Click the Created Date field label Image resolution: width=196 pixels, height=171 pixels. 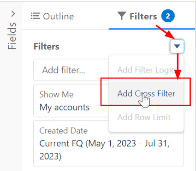pos(63,131)
